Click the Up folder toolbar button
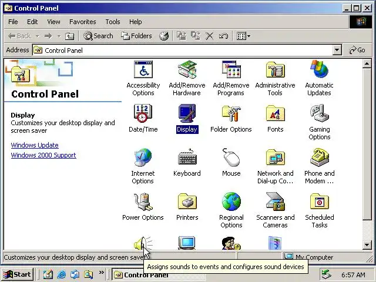Screen dimensions: 376x282 pos(69,36)
